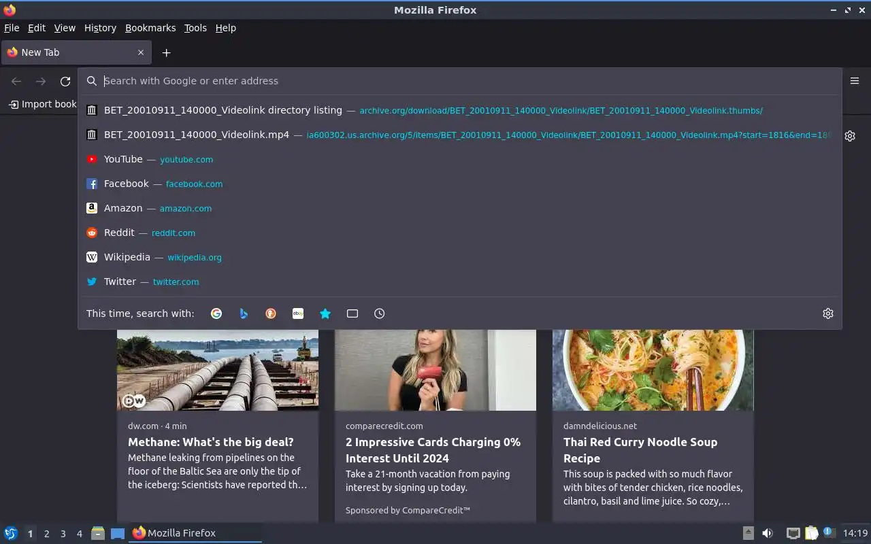Expand the hidden tray icons arrow

pos(748,533)
